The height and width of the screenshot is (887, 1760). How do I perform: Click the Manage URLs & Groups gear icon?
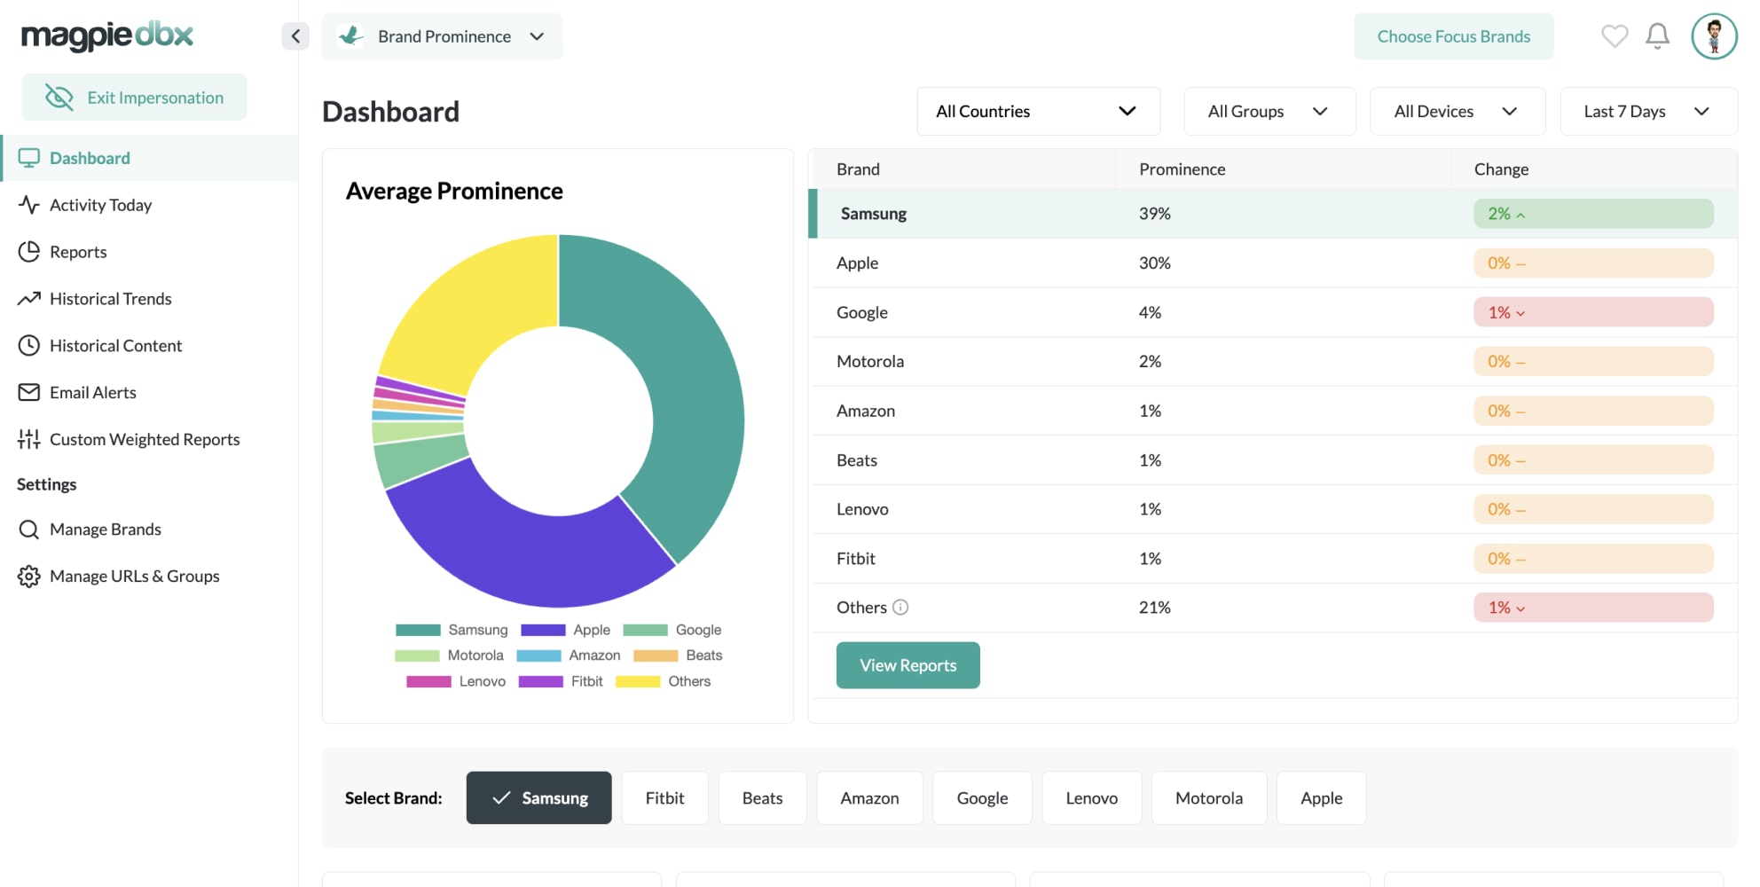click(29, 577)
